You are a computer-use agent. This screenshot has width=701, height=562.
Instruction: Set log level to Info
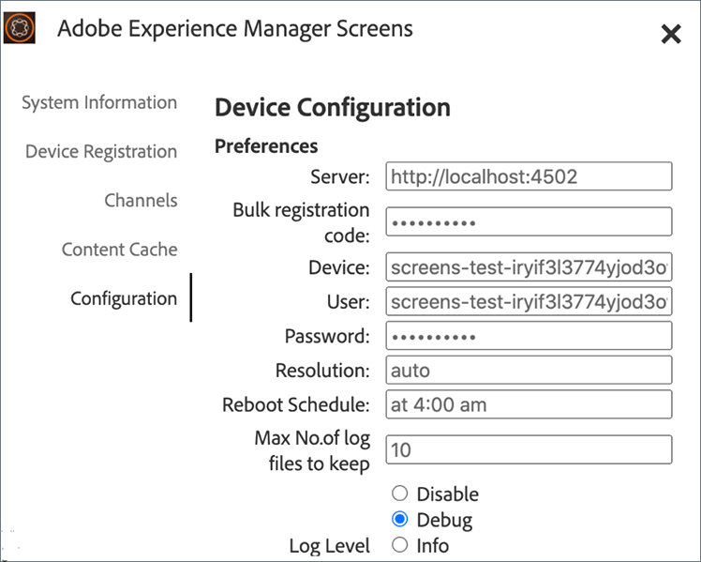point(400,545)
